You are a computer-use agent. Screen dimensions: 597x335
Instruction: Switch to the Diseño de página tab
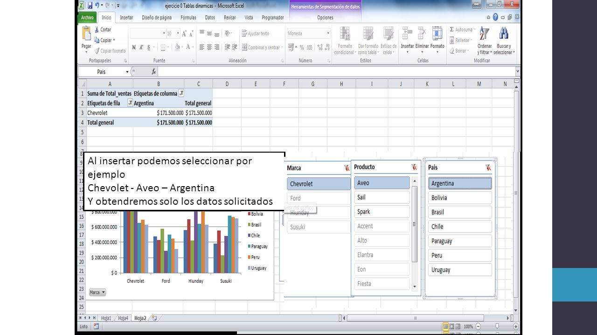[157, 18]
